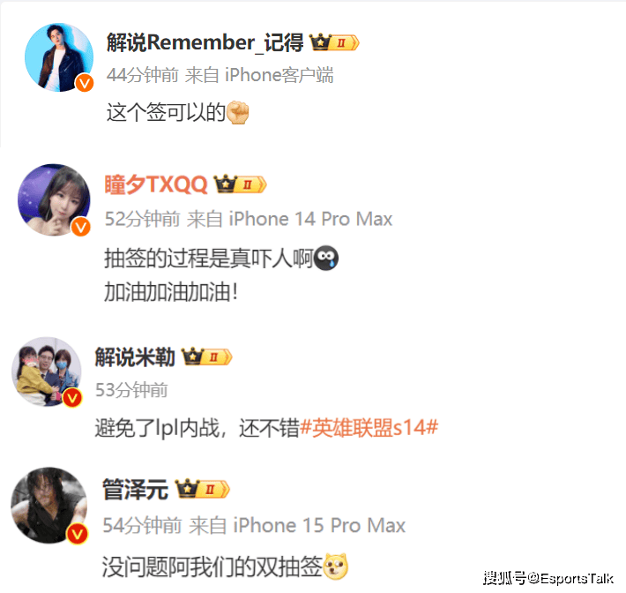Open 解说Remember_记得 profile avatar
Screen dimensions: 626x593
[59, 57]
